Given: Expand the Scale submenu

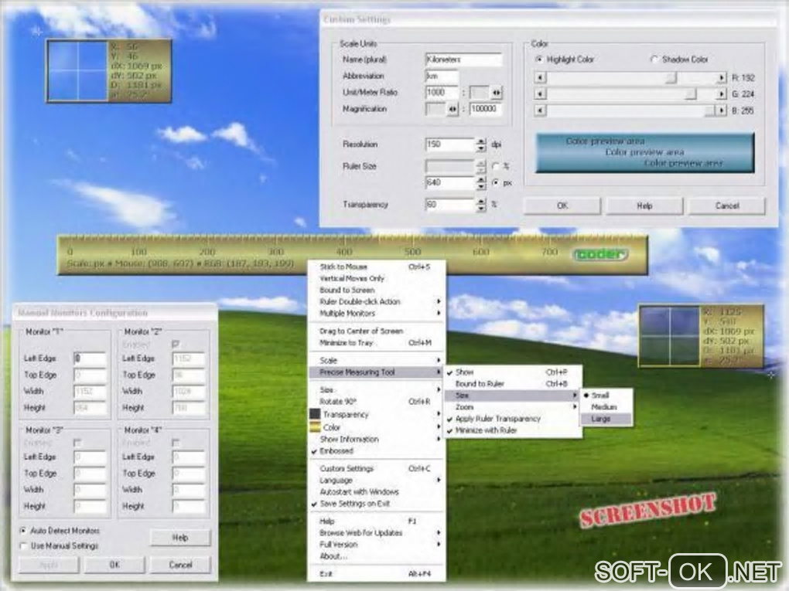Looking at the screenshot, I should (x=377, y=360).
